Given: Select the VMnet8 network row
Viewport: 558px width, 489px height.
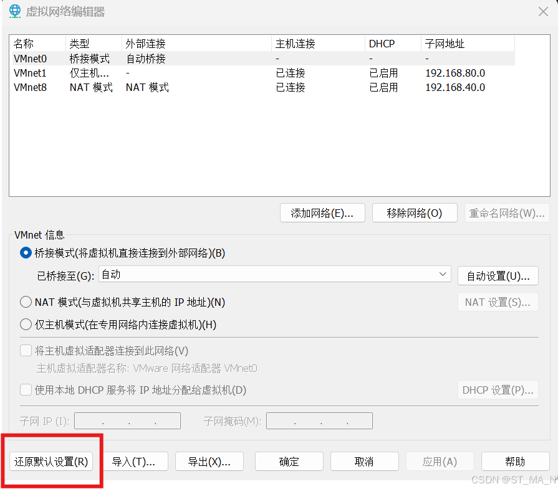Looking at the screenshot, I should (264, 87).
